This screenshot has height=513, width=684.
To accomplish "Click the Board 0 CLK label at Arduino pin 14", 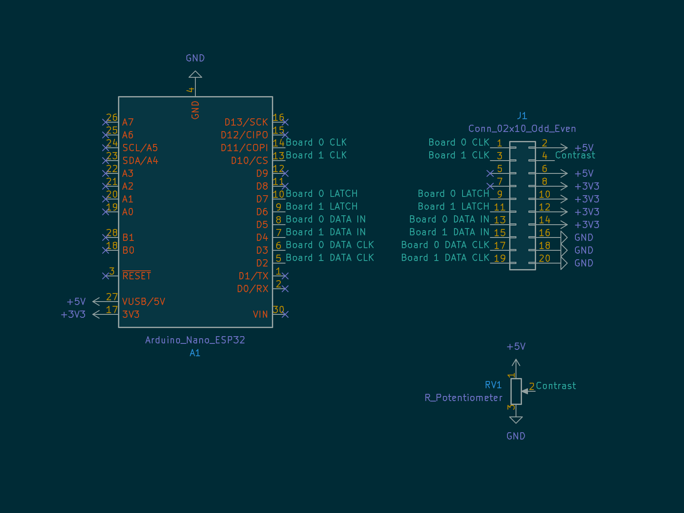I will 316,142.
